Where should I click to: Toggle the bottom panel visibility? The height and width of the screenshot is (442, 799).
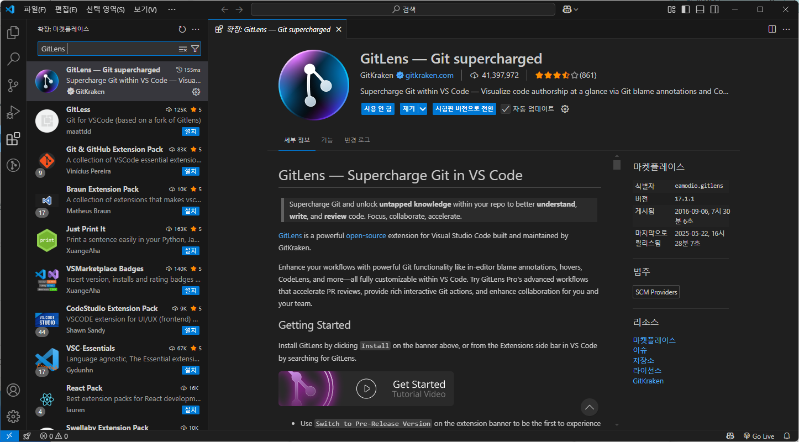coord(700,9)
